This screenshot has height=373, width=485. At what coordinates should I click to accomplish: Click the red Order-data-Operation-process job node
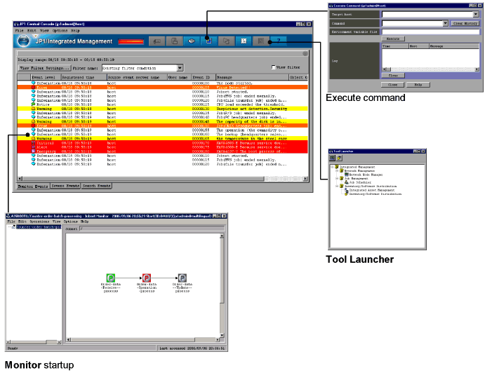(147, 278)
